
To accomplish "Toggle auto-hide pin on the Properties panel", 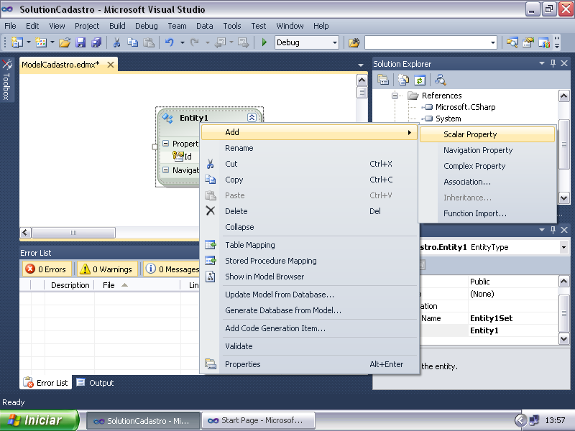I will click(553, 230).
